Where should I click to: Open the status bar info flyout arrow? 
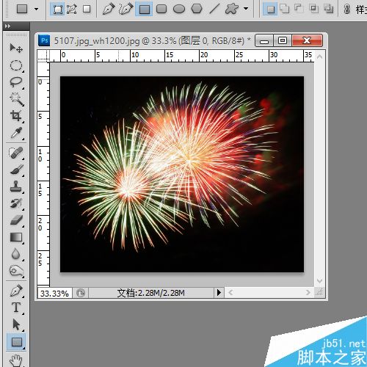[x=219, y=292]
